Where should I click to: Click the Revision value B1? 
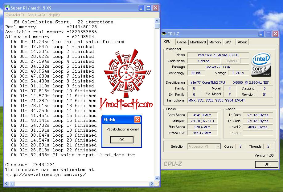pos(265,94)
